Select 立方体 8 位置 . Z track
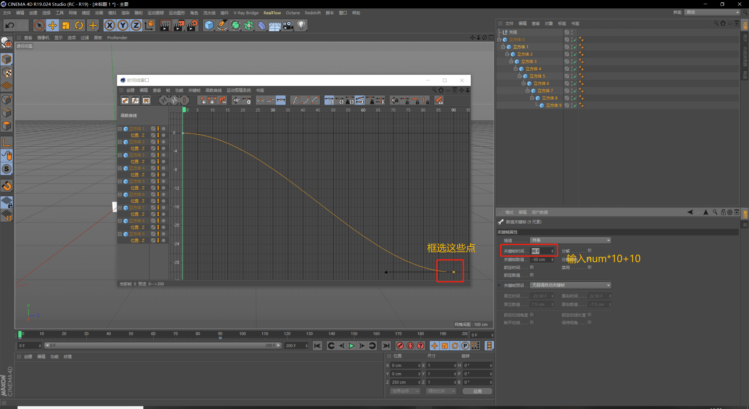The height and width of the screenshot is (409, 749). pos(138,227)
